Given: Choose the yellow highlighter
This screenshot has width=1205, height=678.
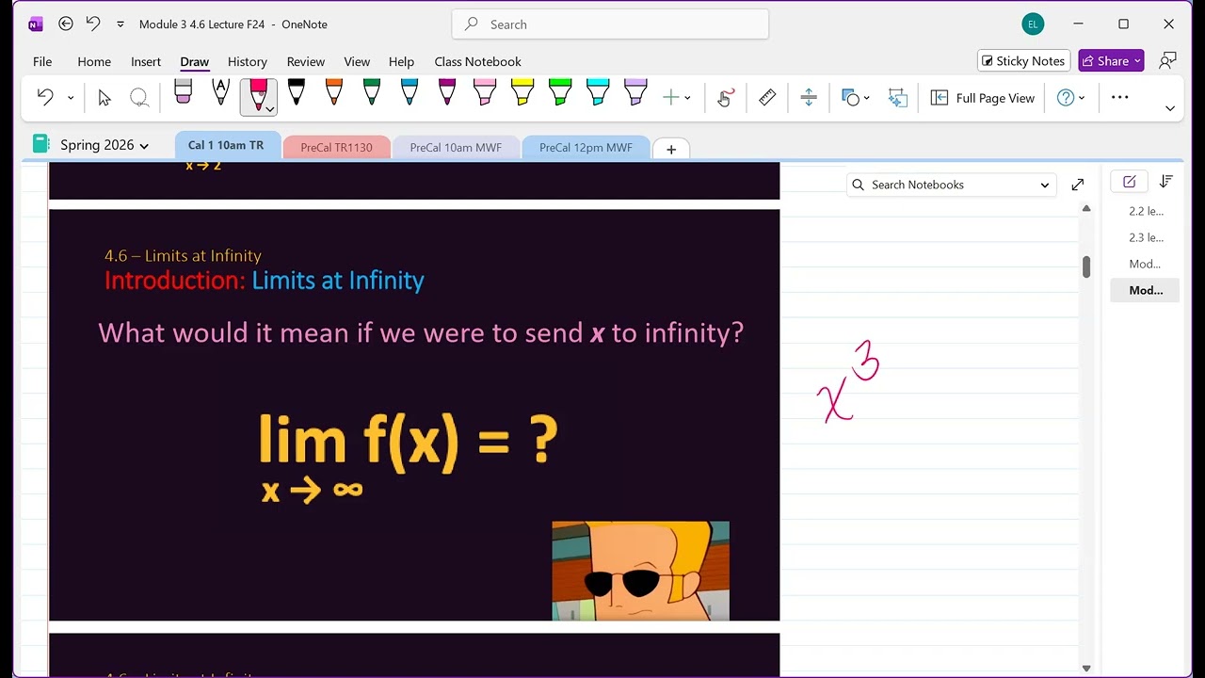Looking at the screenshot, I should (522, 92).
